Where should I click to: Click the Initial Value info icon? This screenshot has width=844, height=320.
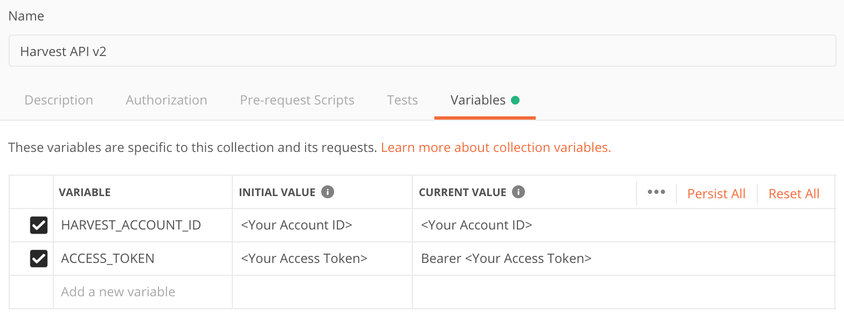coord(328,192)
